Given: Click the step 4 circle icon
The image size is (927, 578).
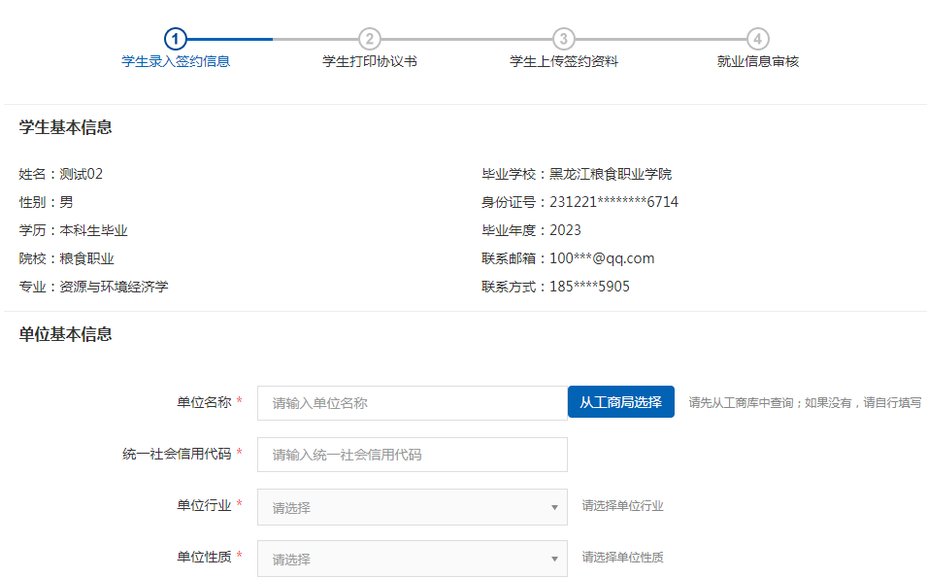Looking at the screenshot, I should [758, 39].
